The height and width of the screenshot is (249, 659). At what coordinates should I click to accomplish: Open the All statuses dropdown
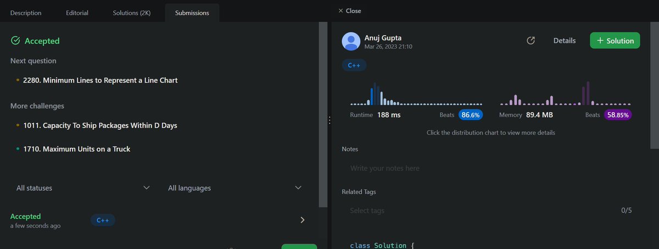tap(83, 188)
